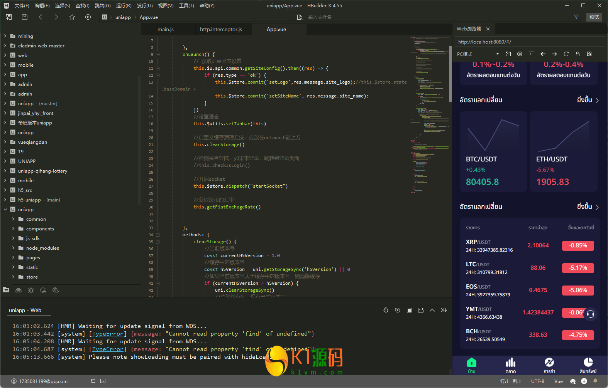Open the PC模式 device mode dropdown
The width and height of the screenshot is (608, 388).
point(478,54)
